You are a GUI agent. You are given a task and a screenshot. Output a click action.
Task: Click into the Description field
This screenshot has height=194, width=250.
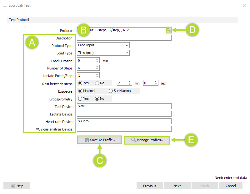(x=124, y=38)
